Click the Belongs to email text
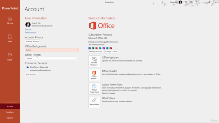 [x=103, y=42]
